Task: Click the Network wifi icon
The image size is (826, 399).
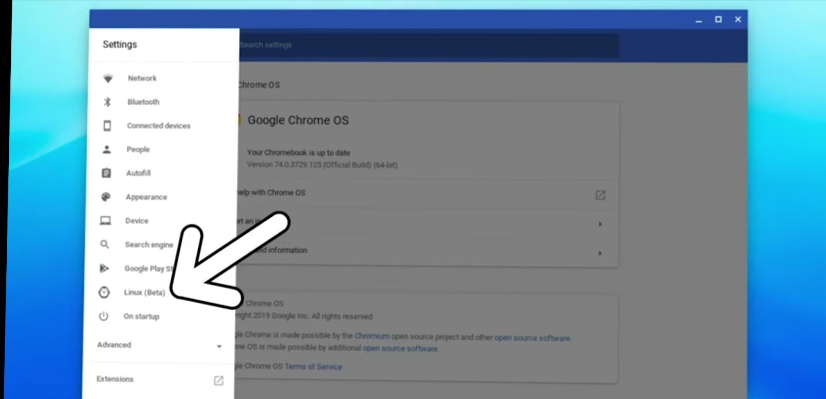Action: (108, 78)
